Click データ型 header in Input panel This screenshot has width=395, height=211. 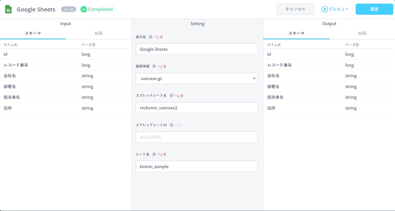coord(88,45)
